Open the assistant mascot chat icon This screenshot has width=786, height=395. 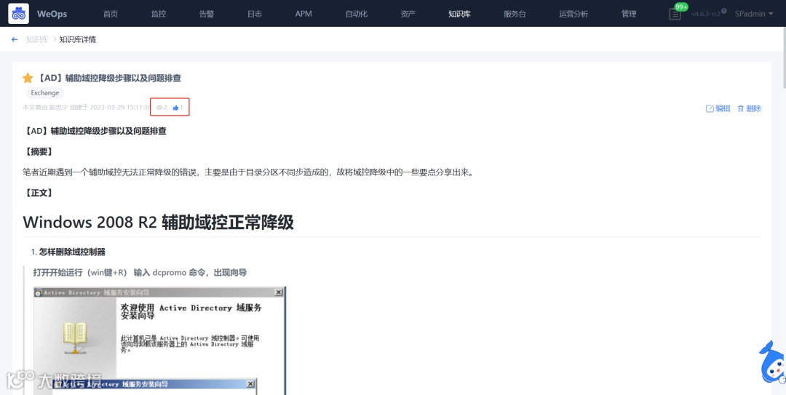tap(772, 362)
